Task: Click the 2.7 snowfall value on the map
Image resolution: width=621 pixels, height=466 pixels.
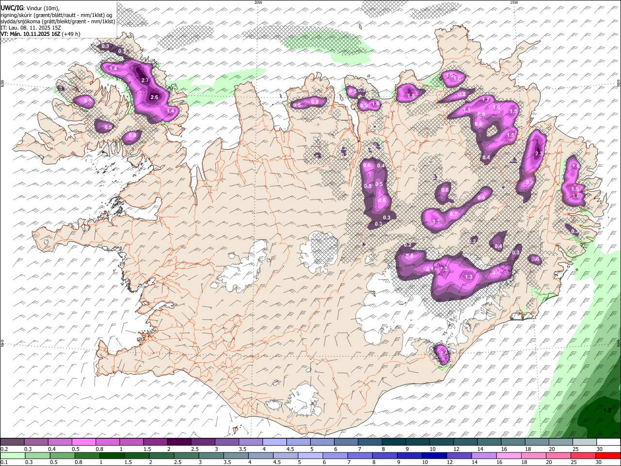Action: pyautogui.click(x=145, y=80)
